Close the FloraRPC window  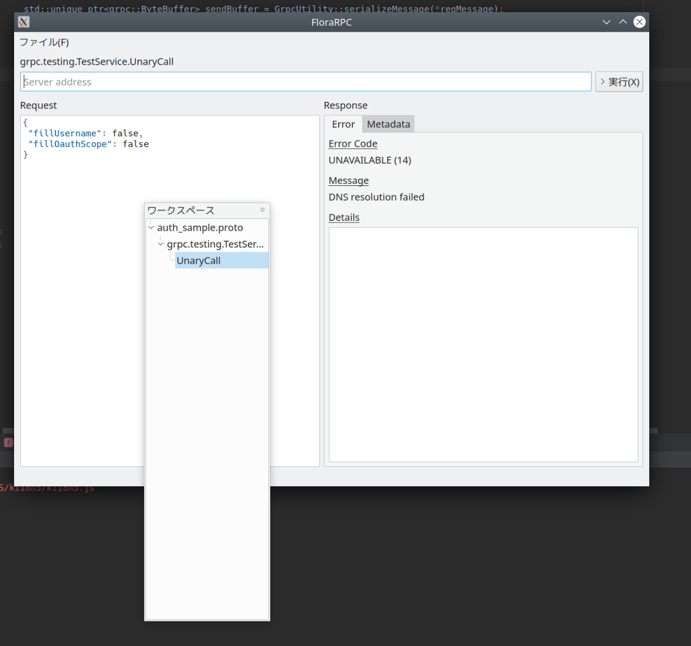tap(639, 22)
